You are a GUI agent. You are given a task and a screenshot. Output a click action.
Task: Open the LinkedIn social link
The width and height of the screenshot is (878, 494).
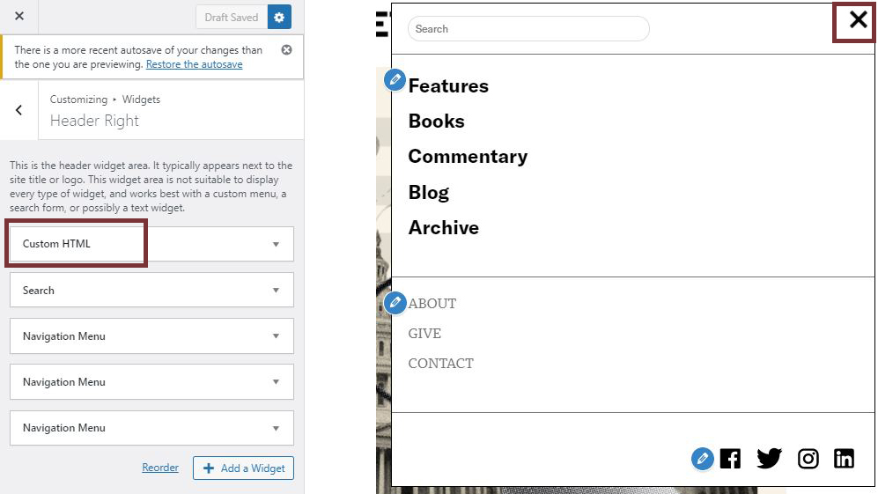844,459
